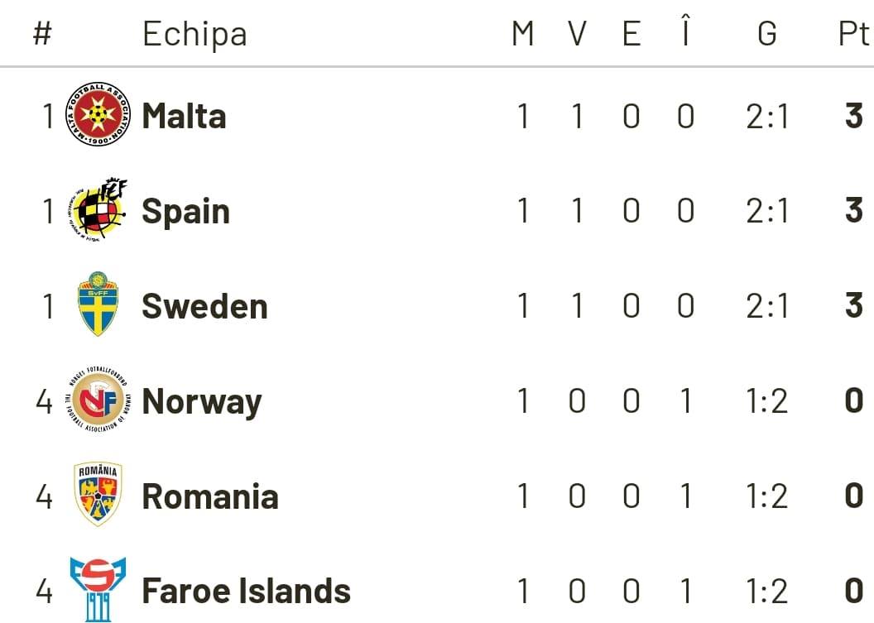Click the E draws column header
The height and width of the screenshot is (623, 874).
[631, 34]
